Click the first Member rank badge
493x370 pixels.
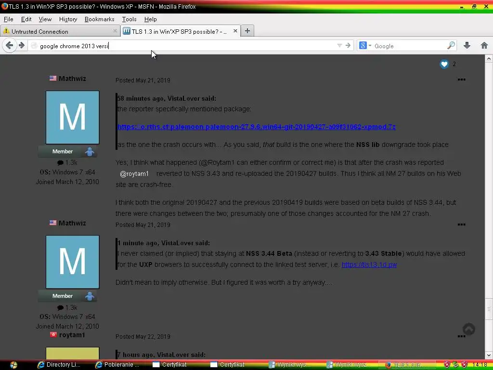67,151
